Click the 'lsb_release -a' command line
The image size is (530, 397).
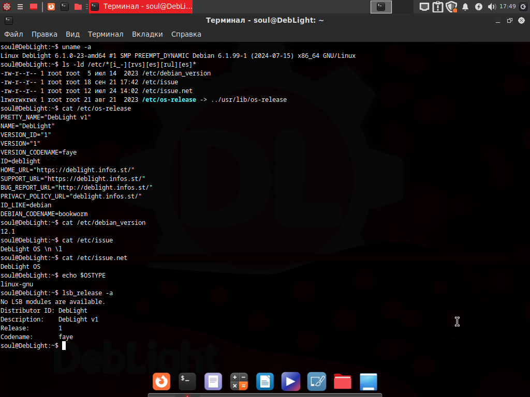tap(57, 293)
